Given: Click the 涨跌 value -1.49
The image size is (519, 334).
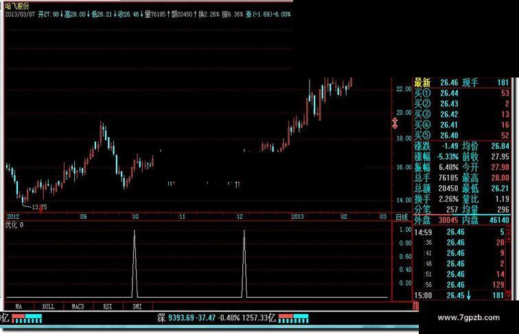Looking at the screenshot, I should [x=450, y=146].
